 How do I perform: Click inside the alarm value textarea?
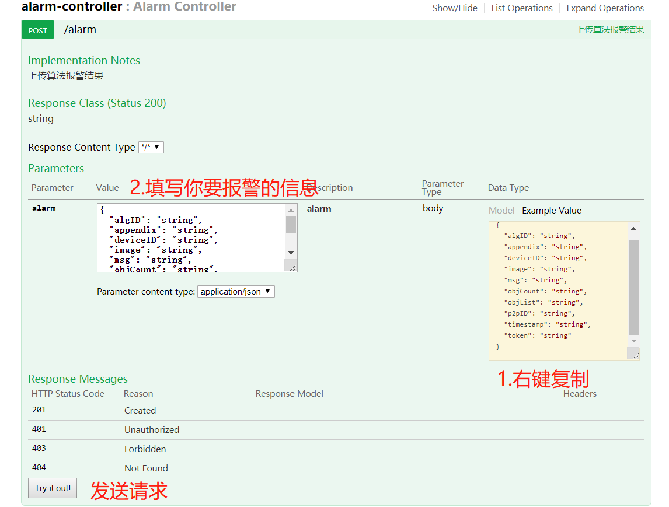(x=191, y=237)
